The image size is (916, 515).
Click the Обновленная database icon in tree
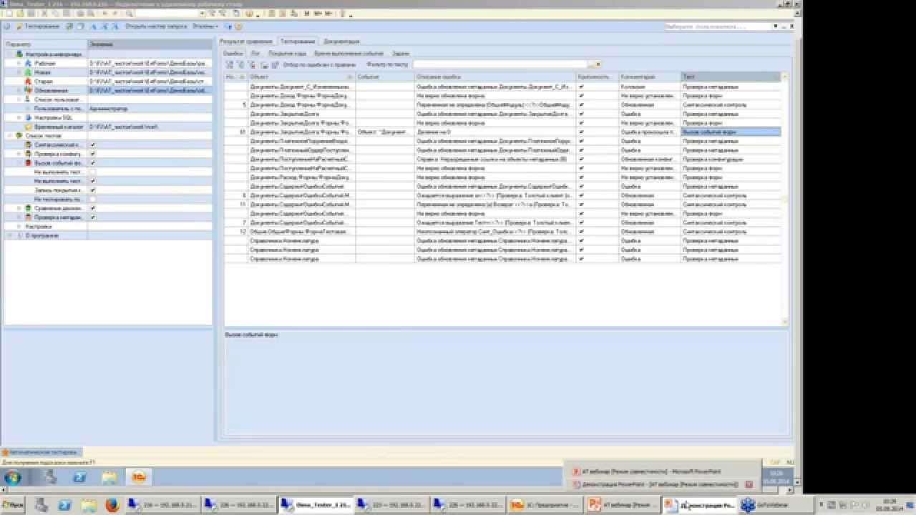[28, 91]
